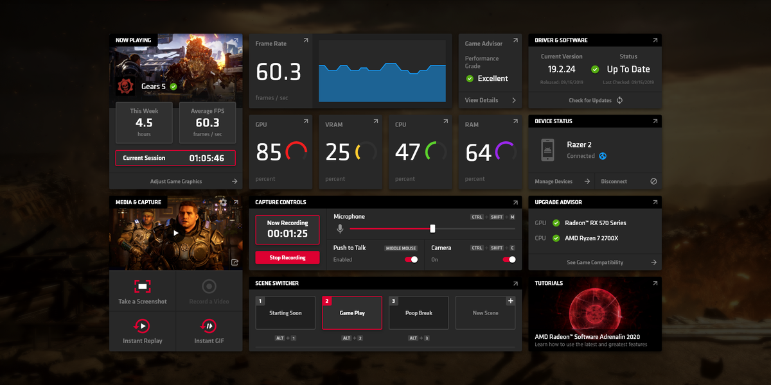Play the recorded Gears 5 clip

pyautogui.click(x=175, y=233)
